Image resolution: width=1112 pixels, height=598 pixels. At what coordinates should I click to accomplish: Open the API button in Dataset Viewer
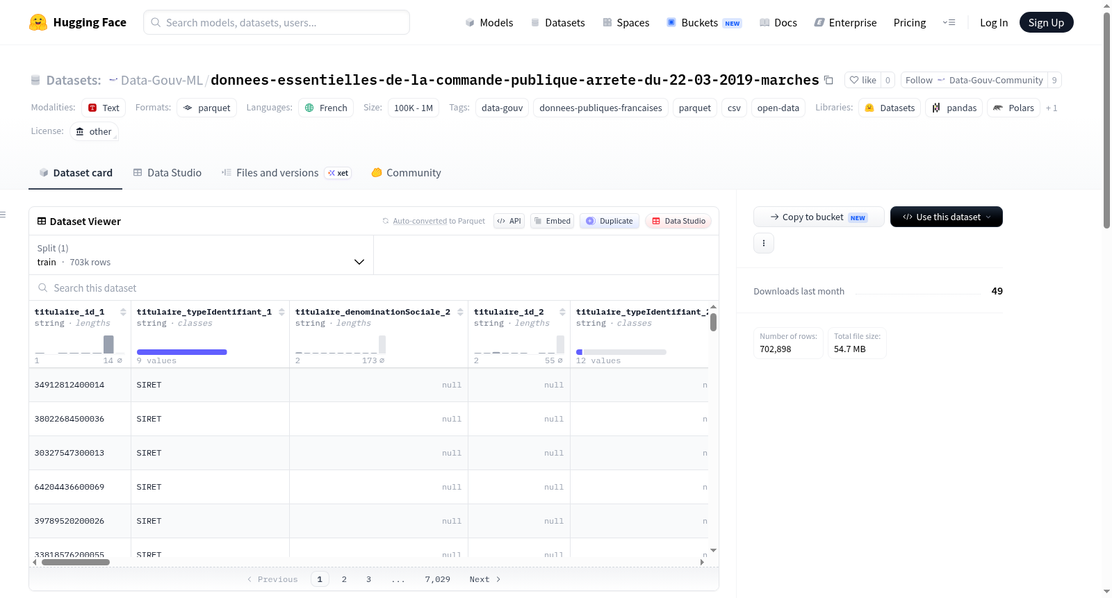point(509,221)
